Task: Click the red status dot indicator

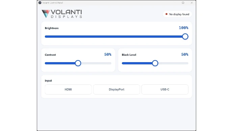Action: coord(166,14)
